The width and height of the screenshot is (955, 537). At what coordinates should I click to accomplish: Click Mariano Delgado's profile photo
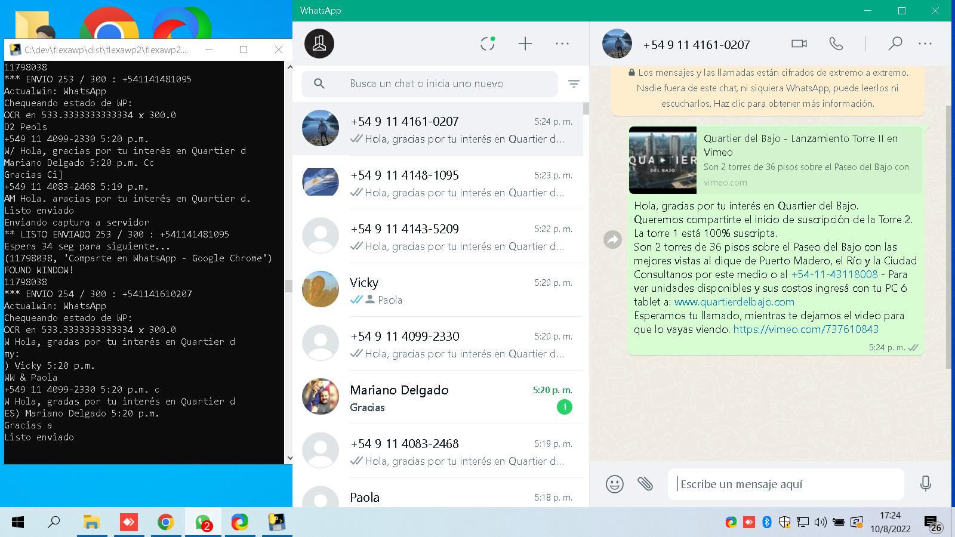point(321,397)
